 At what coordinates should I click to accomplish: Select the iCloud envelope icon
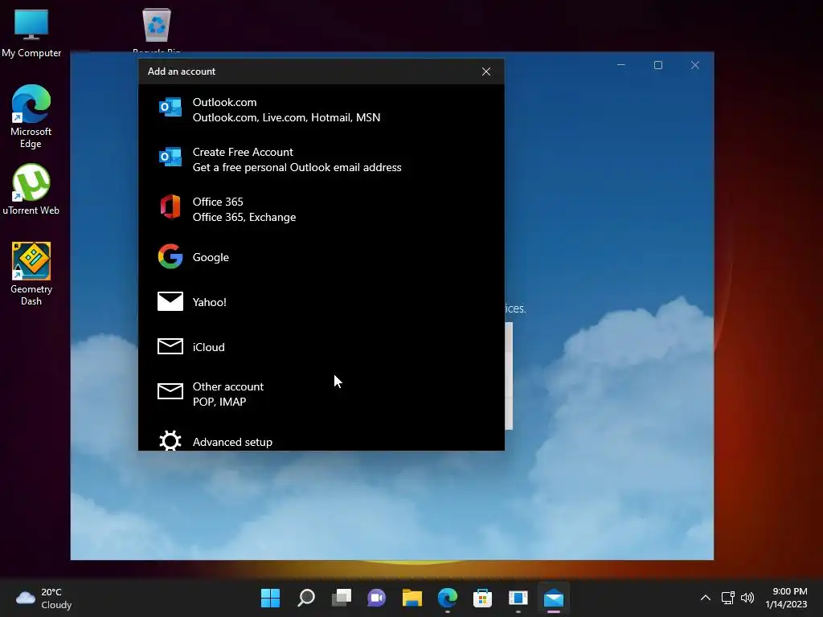pos(170,346)
